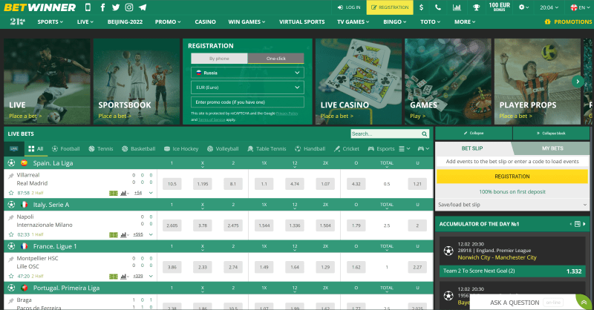This screenshot has width=594, height=310.
Task: Switch to MY BETS tab
Action: point(552,148)
